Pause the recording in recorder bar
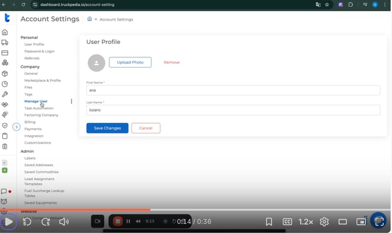 click(x=128, y=221)
